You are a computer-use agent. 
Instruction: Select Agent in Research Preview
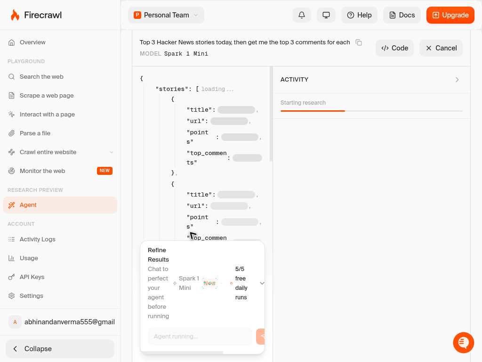(60, 205)
